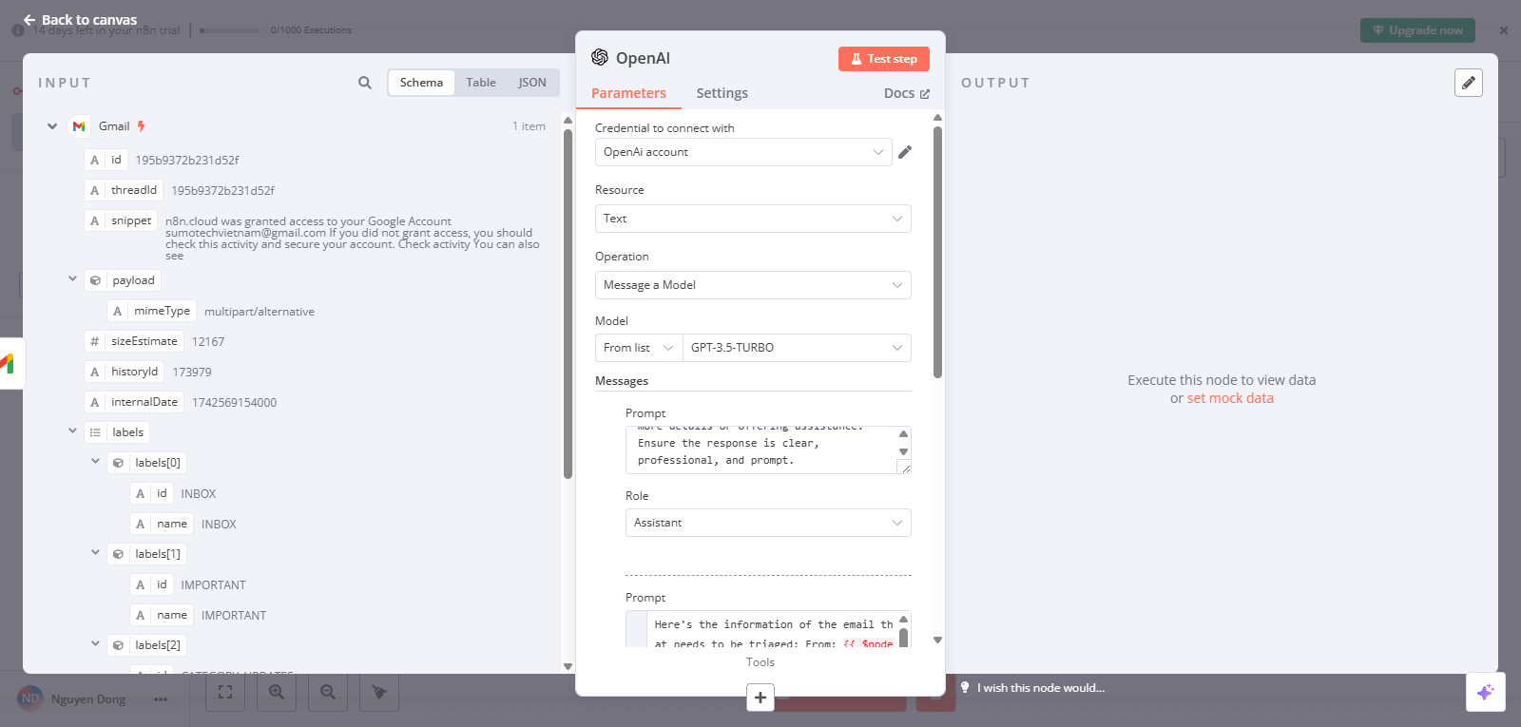Open the Settings tab
This screenshot has height=727, width=1521.
point(722,93)
